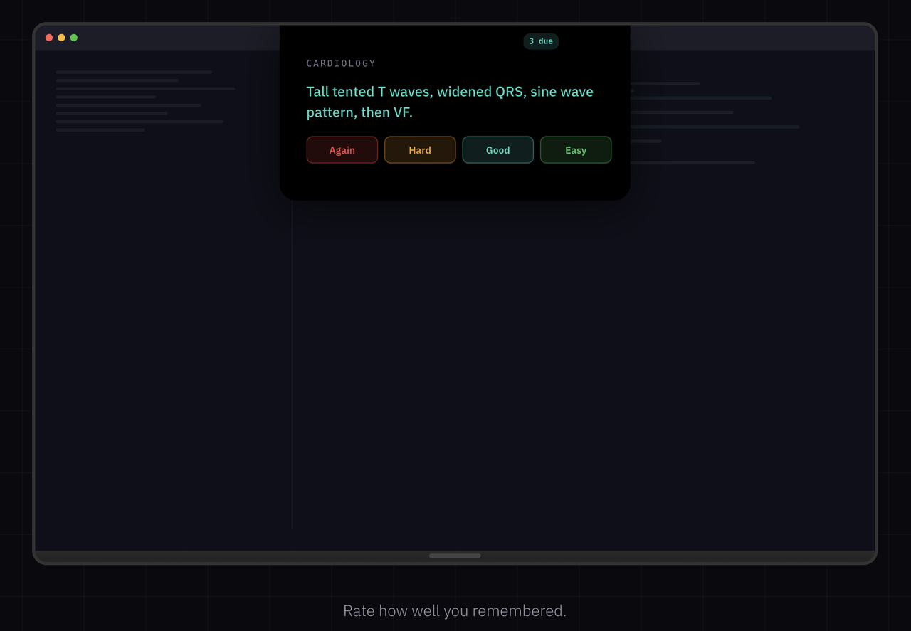911x631 pixels.
Task: Click the topmost placeholder line in left pane
Action: coord(134,72)
